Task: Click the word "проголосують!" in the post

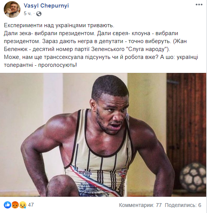Action: click(x=58, y=65)
